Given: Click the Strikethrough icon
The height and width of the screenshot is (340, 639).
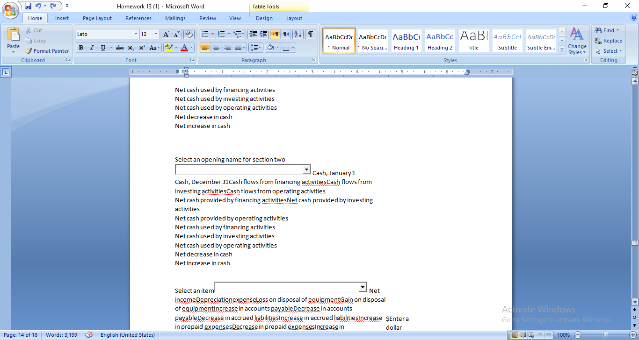Looking at the screenshot, I should (x=119, y=48).
